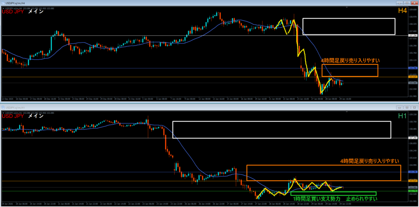Close the USDJPY H4 chart window
This screenshot has height=207, width=419.
pos(414,3)
